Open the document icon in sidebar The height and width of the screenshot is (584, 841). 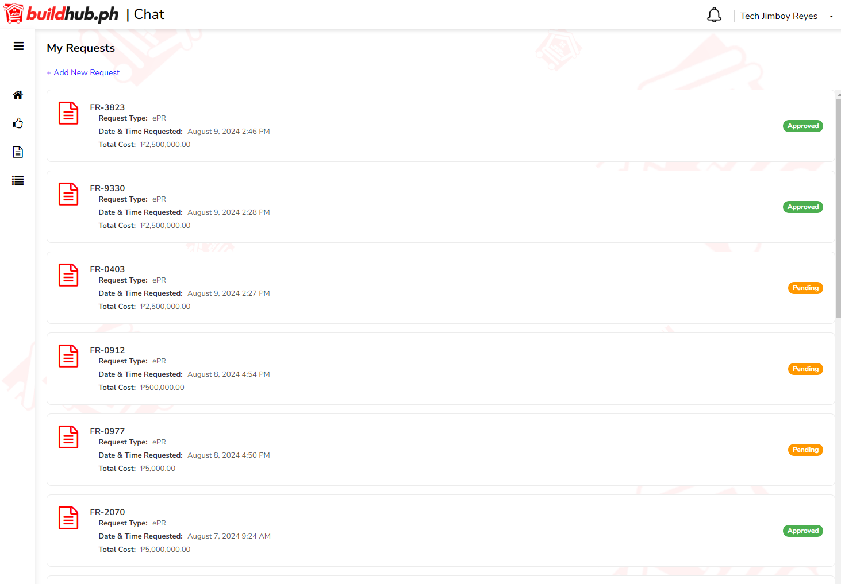[18, 152]
